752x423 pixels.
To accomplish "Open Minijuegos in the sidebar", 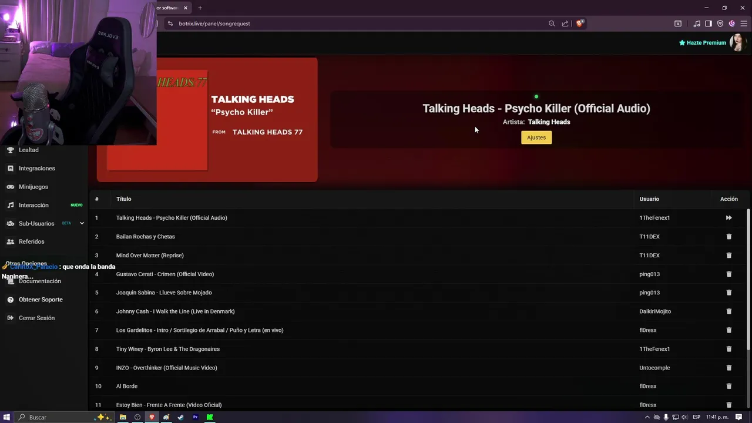I will pos(33,187).
